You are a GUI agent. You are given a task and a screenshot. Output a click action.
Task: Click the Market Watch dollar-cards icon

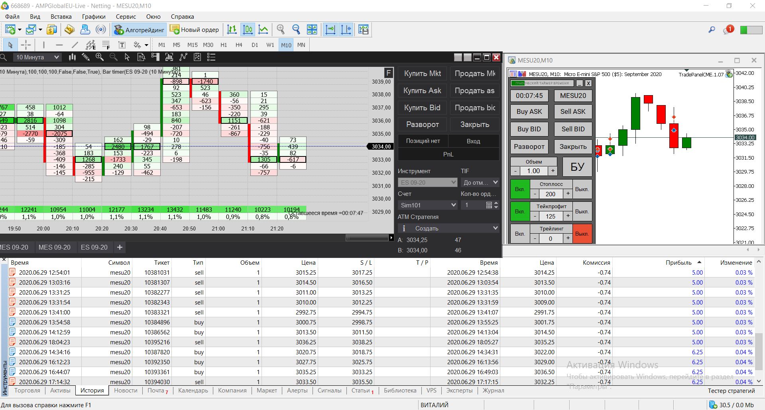pos(52,29)
